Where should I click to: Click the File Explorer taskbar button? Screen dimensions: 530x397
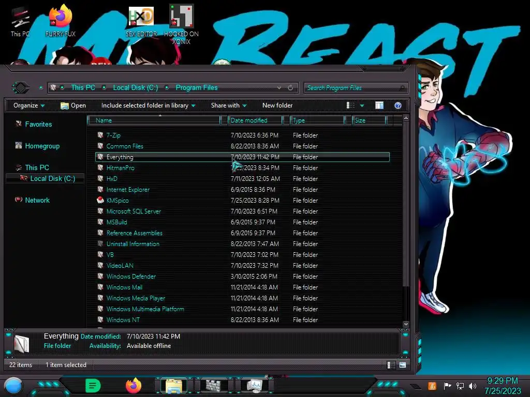click(x=174, y=386)
